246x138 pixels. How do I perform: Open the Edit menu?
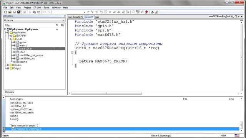point(12,8)
